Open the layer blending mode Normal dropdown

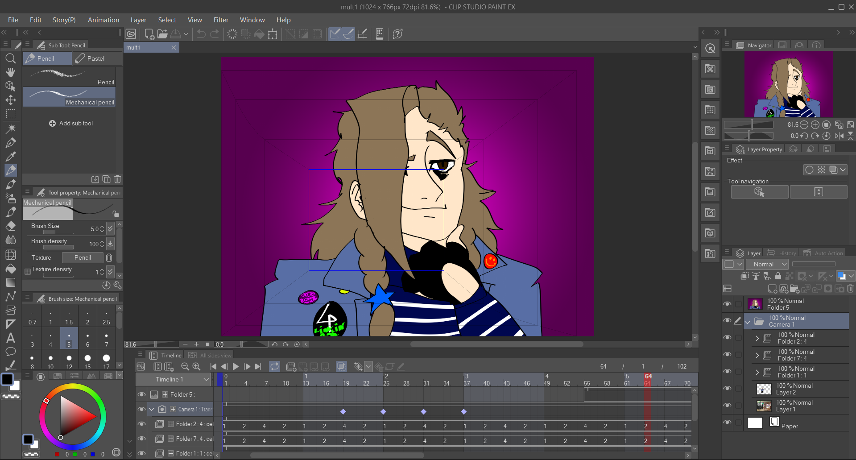[768, 264]
